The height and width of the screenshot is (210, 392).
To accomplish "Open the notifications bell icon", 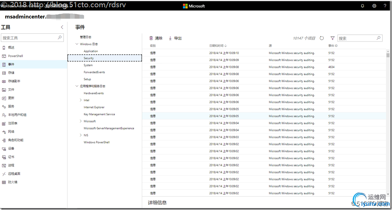I will click(x=362, y=6).
